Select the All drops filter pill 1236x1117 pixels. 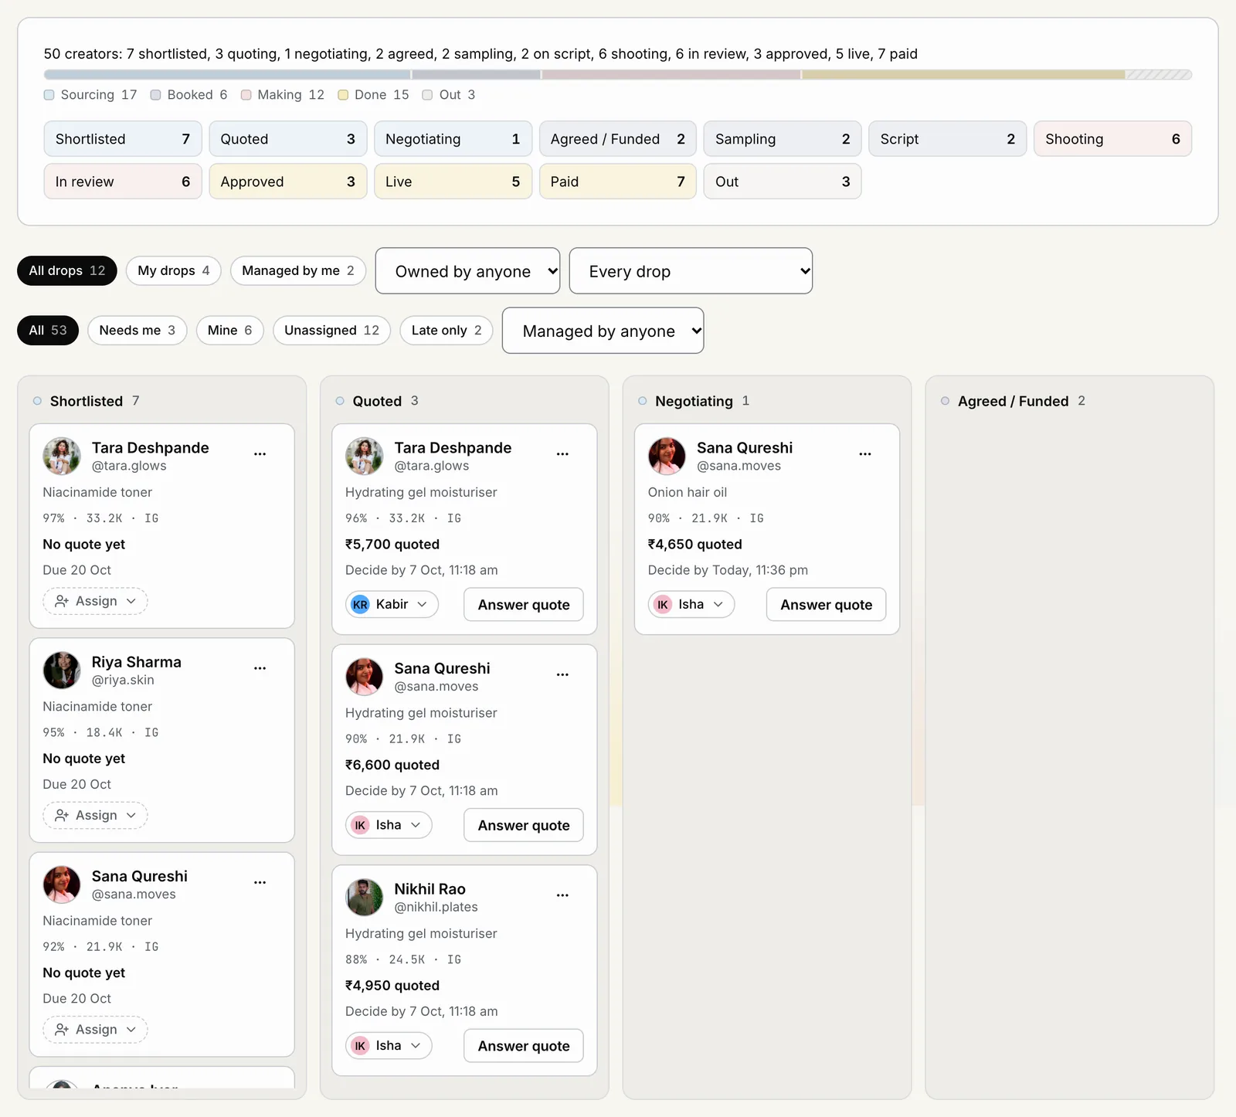[x=67, y=270]
